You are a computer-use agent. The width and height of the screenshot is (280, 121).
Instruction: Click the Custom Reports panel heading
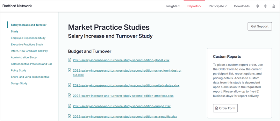click(x=227, y=57)
